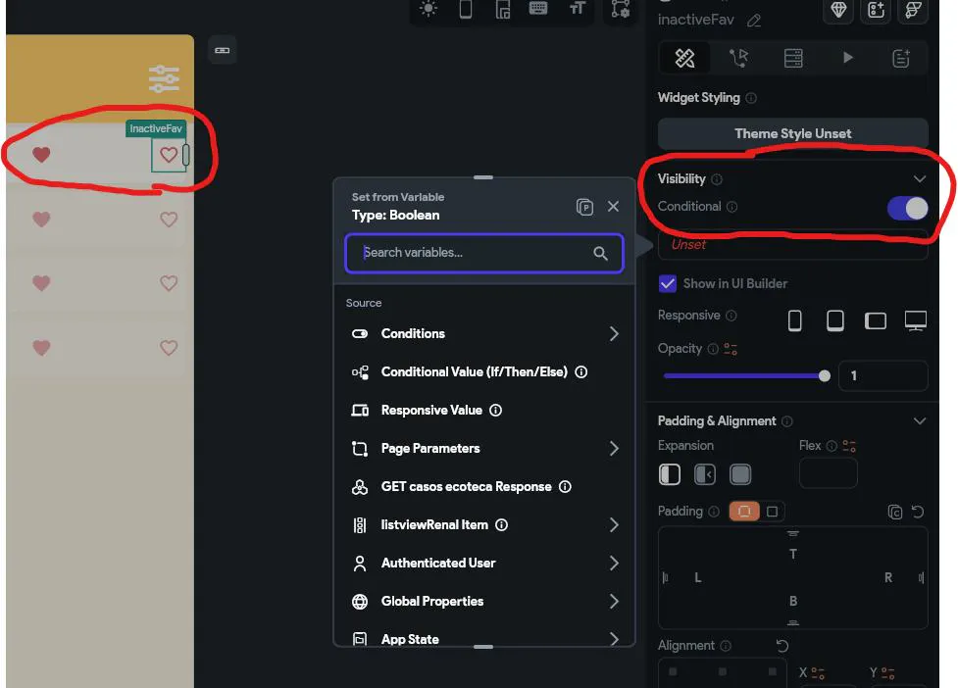Screen dimensions: 958x688
Task: Click the Theme Style Unset button
Action: [x=793, y=133]
